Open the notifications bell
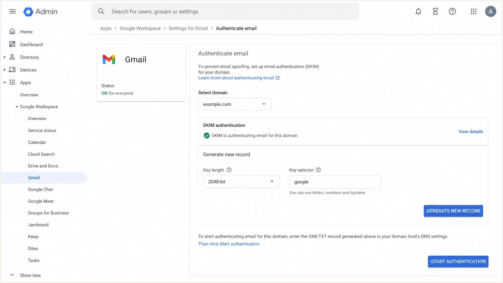503x283 pixels. (418, 11)
